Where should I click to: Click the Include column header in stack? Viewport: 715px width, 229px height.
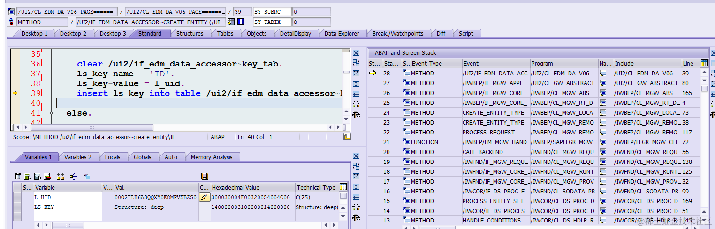click(x=647, y=63)
